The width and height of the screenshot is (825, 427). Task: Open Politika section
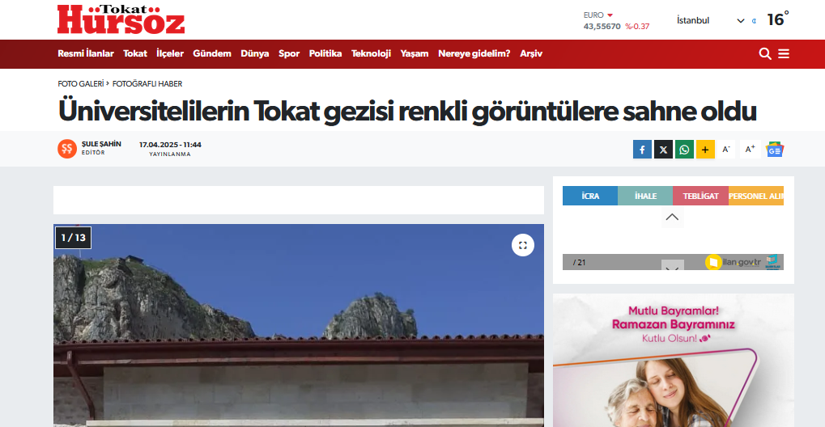tap(325, 53)
